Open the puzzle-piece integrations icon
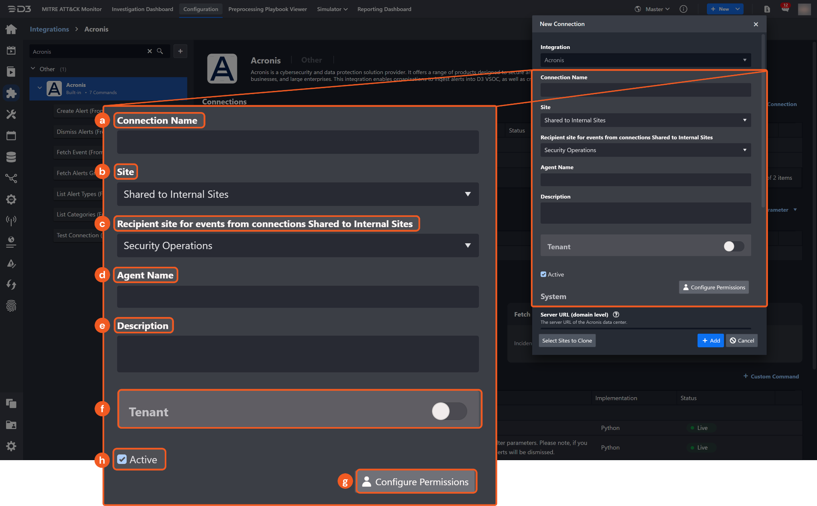This screenshot has width=817, height=506. 11,93
